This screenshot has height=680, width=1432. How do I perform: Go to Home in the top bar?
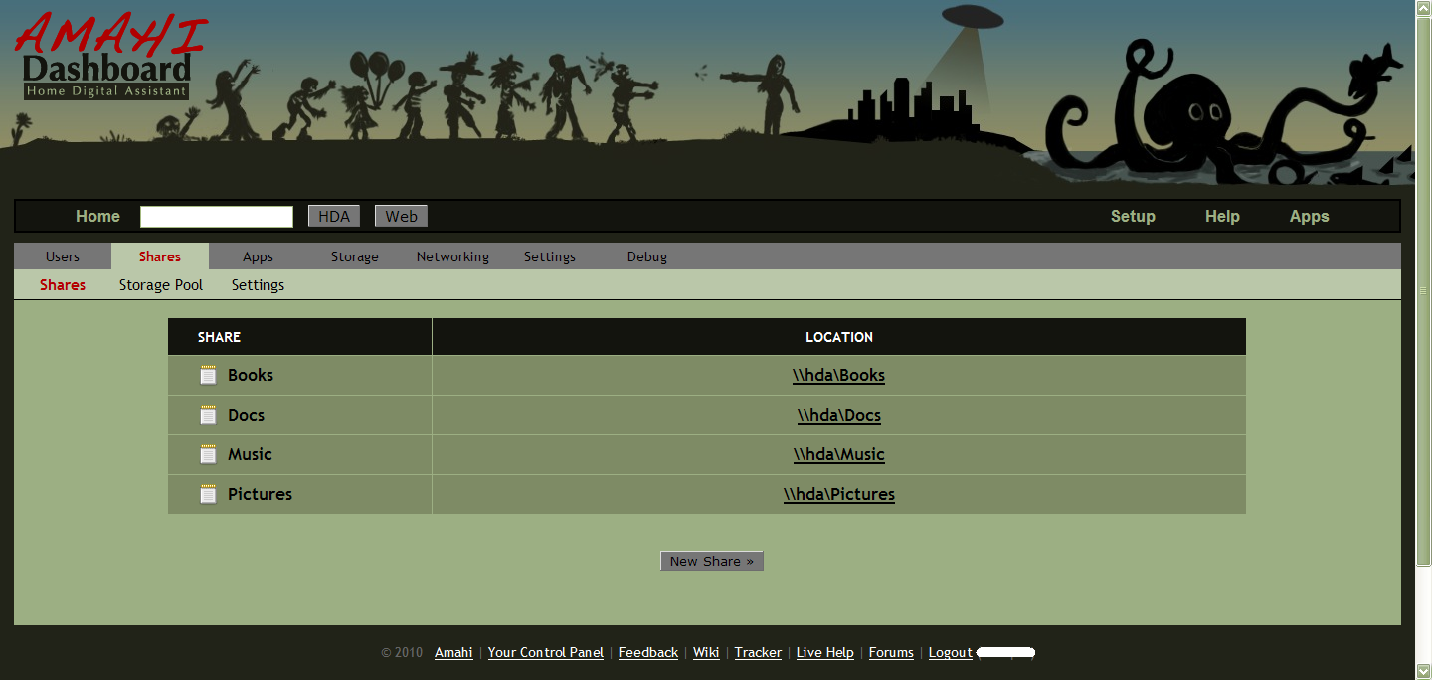tap(97, 216)
